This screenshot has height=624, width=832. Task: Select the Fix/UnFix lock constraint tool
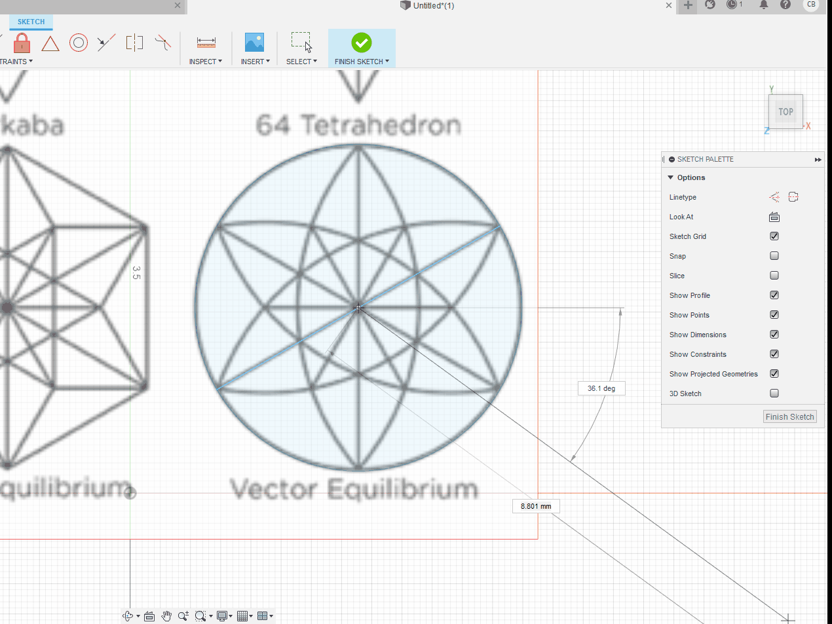[x=21, y=43]
